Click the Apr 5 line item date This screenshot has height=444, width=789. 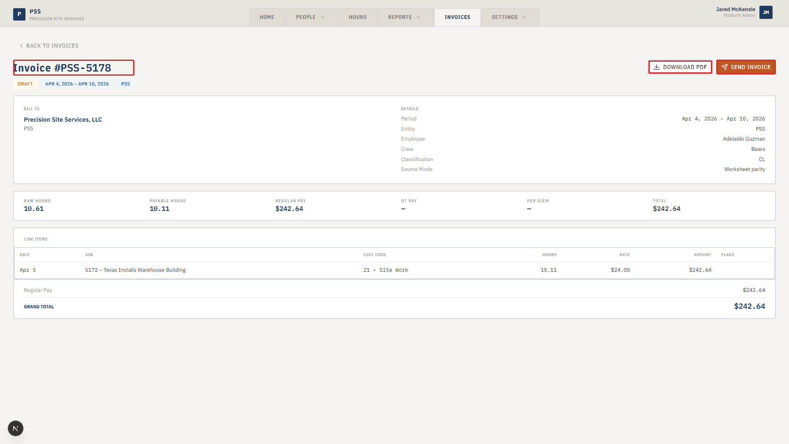(28, 270)
